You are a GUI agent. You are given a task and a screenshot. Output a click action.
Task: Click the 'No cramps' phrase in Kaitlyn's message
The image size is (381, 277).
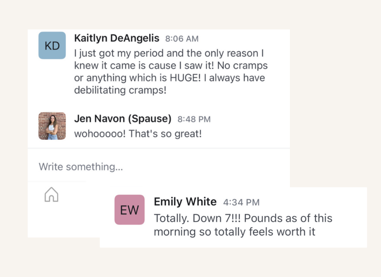[x=242, y=65]
